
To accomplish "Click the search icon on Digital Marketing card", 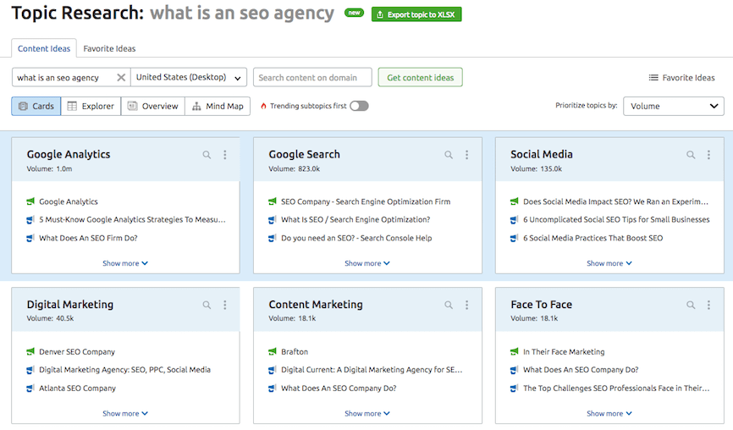I will (x=207, y=305).
